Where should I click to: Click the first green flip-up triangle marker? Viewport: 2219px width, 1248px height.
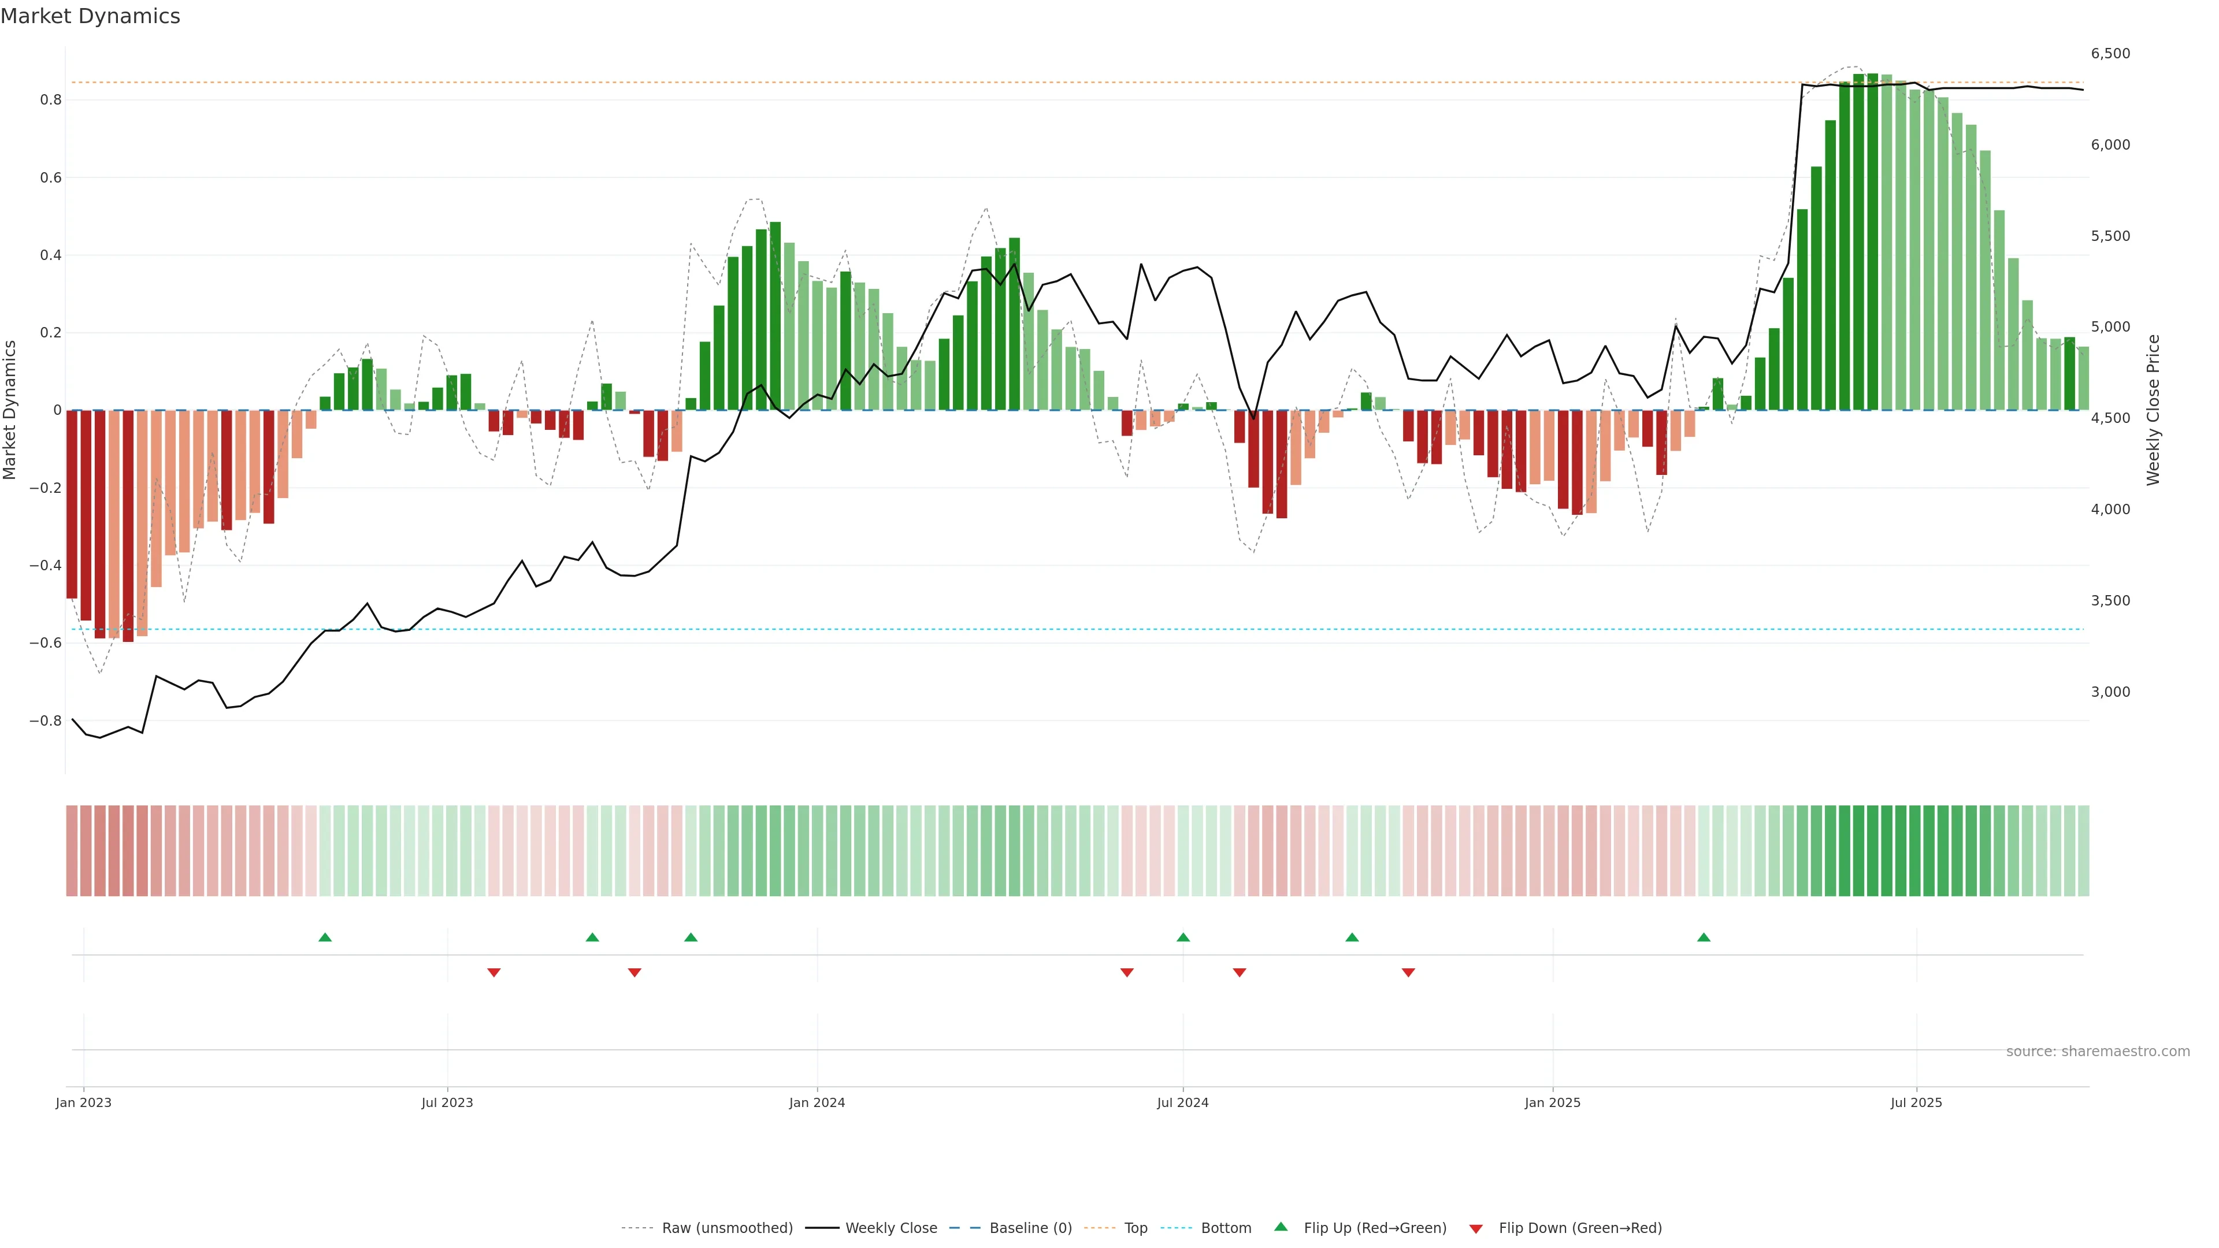(x=325, y=937)
